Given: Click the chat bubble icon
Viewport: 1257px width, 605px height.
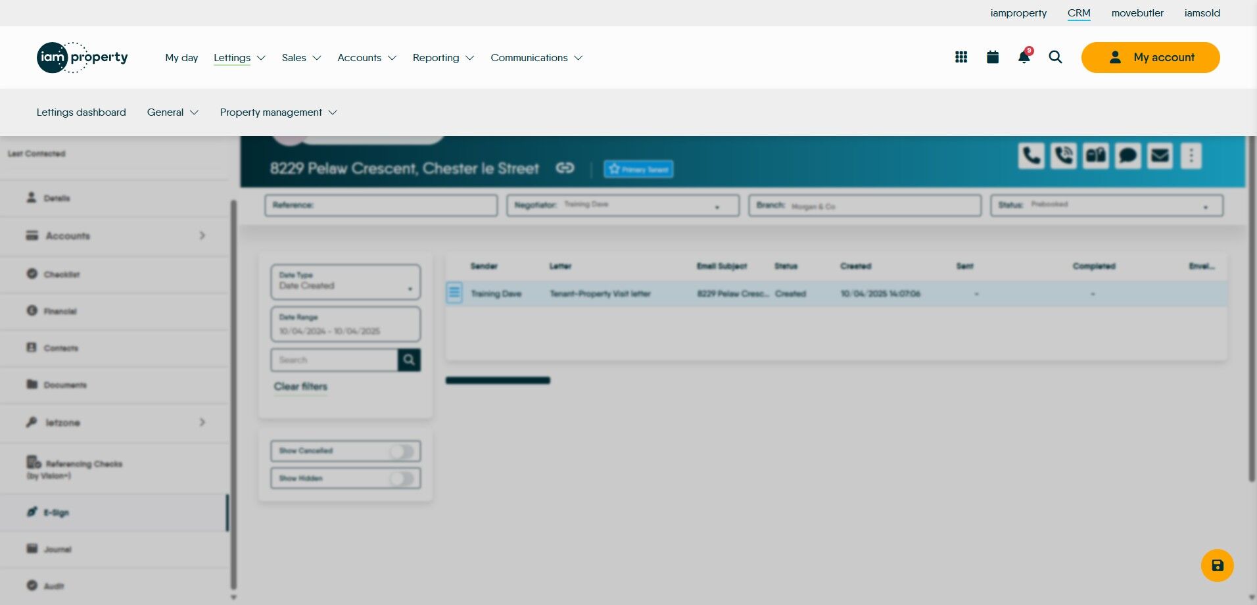Looking at the screenshot, I should (x=1128, y=156).
